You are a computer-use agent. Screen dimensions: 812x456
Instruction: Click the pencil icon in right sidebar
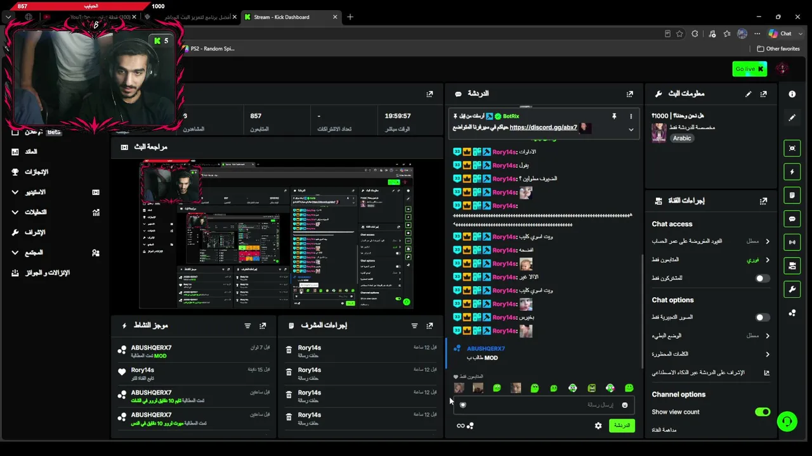(x=792, y=117)
